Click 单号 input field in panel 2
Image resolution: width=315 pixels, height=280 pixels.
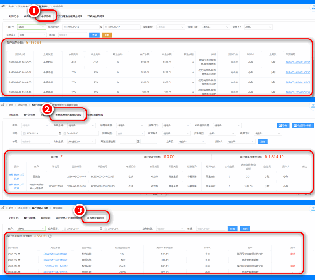[x=35, y=141]
